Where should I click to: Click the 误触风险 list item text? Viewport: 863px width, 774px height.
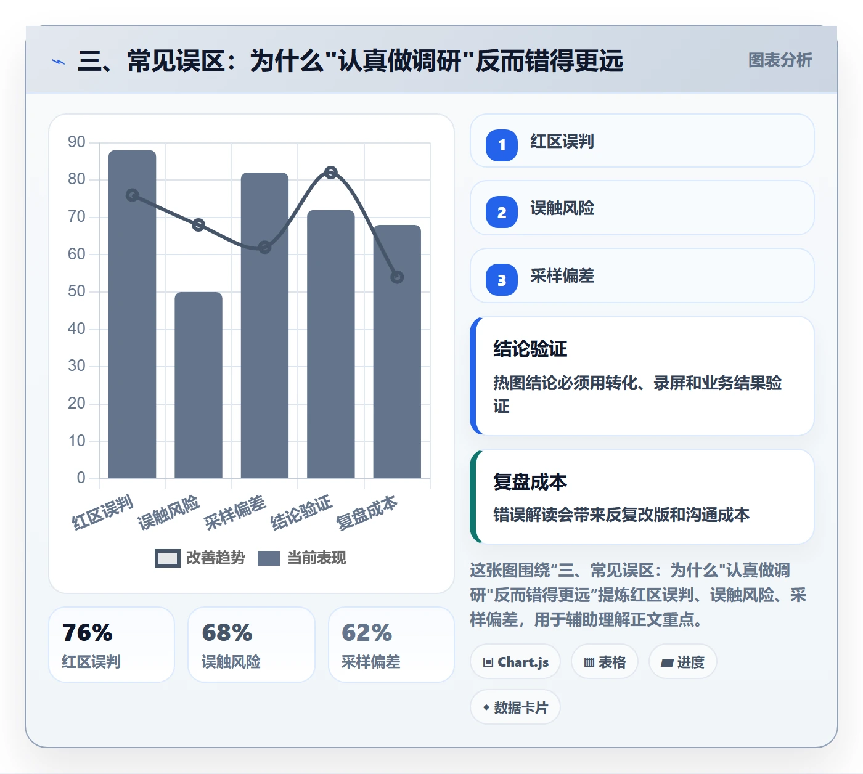coord(562,208)
